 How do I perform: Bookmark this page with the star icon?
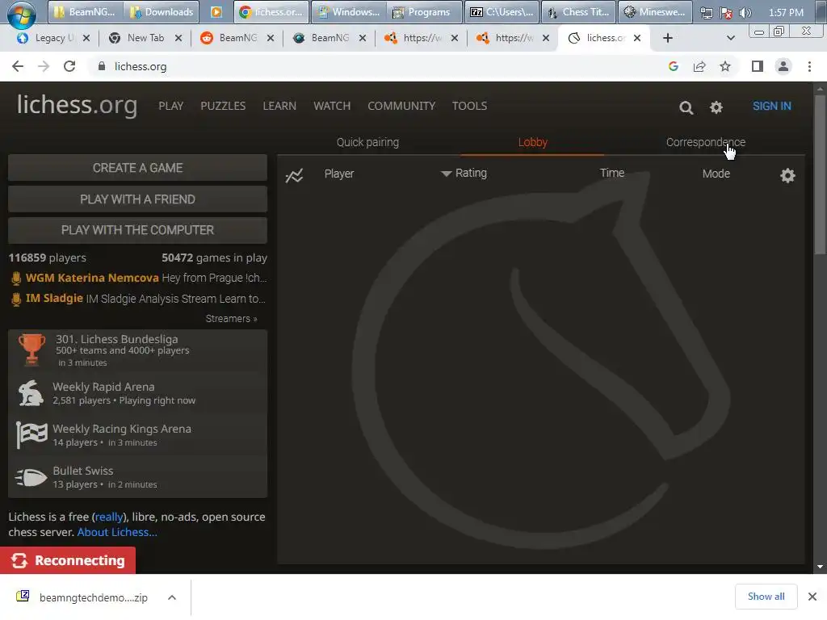[725, 66]
